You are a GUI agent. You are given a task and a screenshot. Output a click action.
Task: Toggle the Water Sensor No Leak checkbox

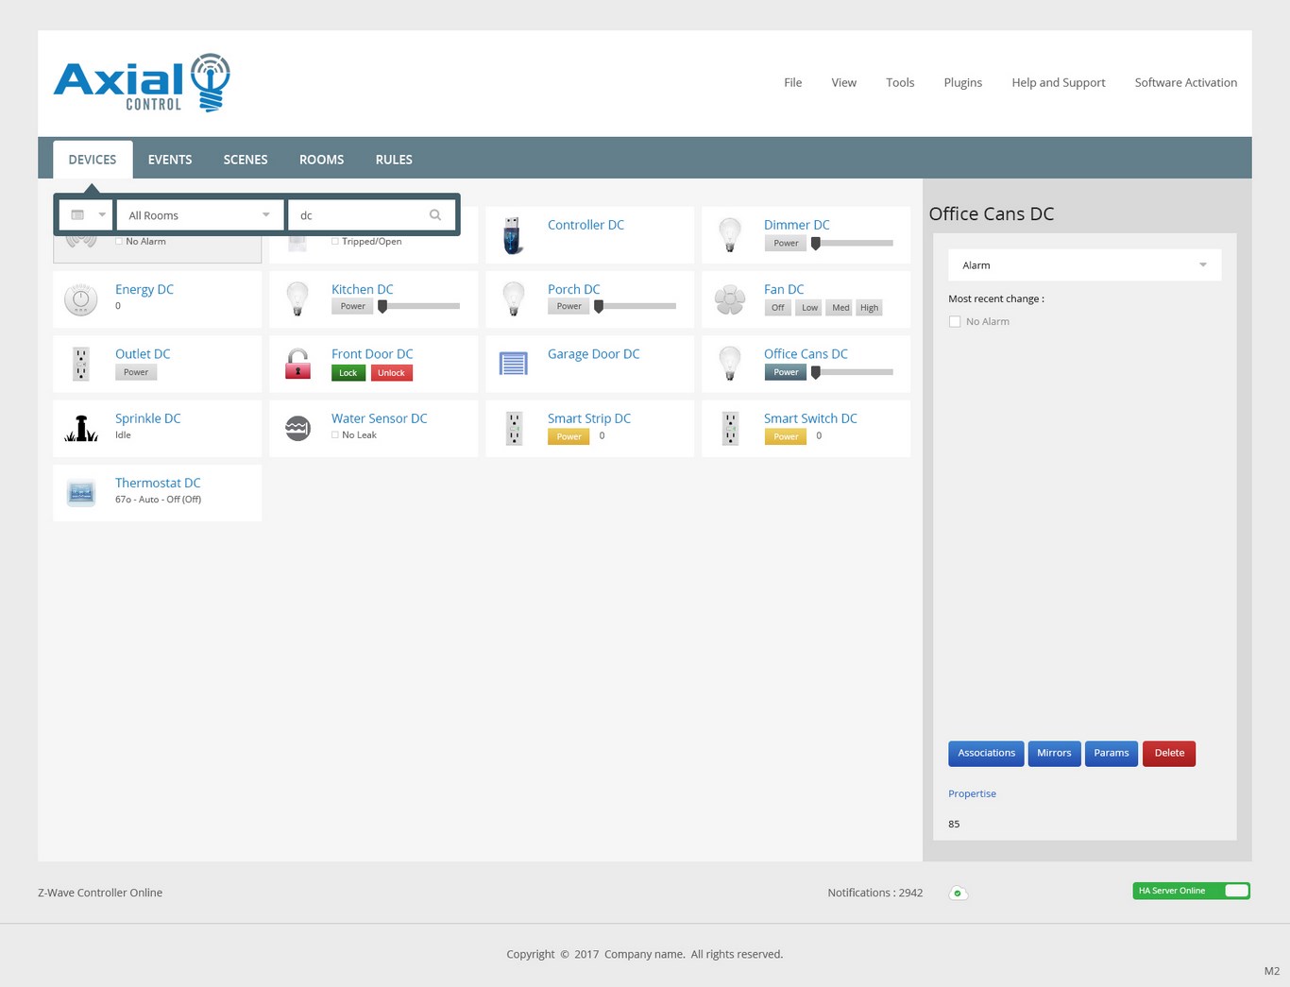click(x=335, y=435)
